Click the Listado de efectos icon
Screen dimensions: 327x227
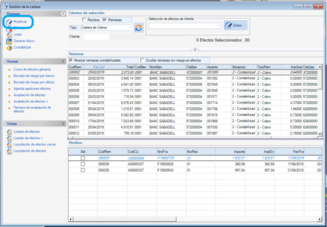9,132
